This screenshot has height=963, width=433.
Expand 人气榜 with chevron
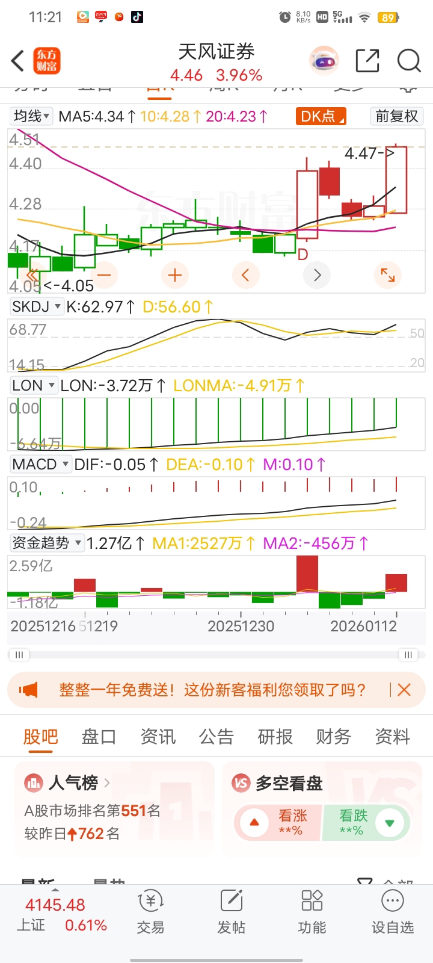coord(107,783)
